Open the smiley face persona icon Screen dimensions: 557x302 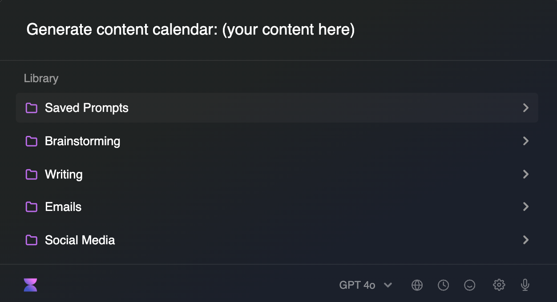click(470, 285)
